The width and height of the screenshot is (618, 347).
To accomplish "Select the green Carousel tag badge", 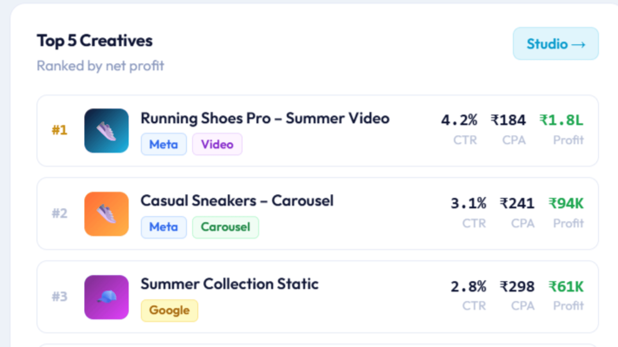I will [x=226, y=227].
